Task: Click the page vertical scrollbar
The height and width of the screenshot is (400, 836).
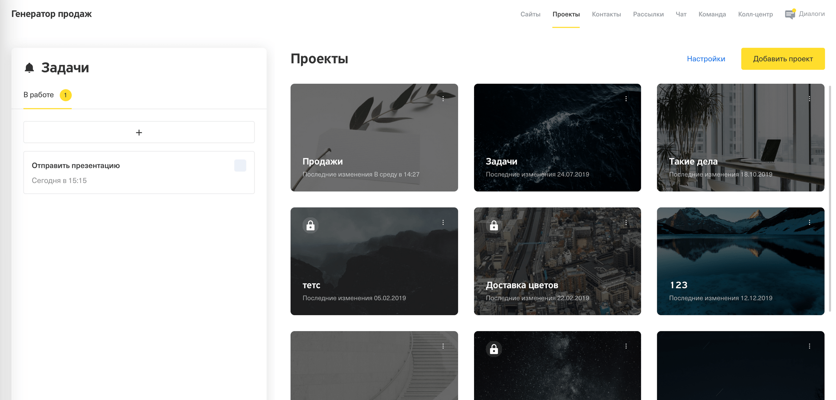Action: click(830, 199)
